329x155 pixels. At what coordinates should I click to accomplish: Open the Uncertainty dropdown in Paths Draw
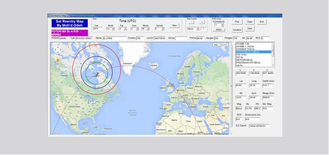tap(222, 25)
